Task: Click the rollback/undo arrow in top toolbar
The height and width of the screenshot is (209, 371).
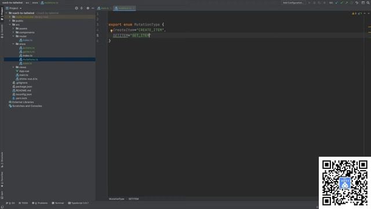Action: click(x=357, y=2)
